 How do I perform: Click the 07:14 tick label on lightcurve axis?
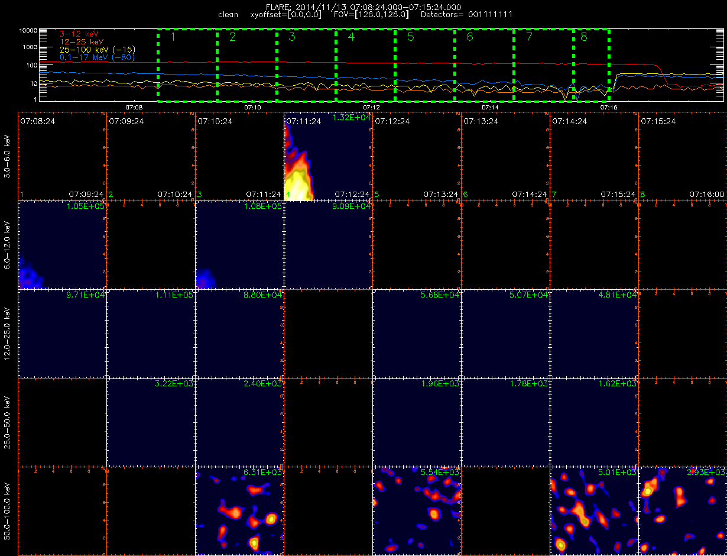(x=490, y=107)
